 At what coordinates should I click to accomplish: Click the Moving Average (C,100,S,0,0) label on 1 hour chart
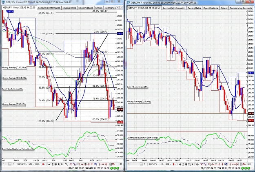[x=14, y=67]
